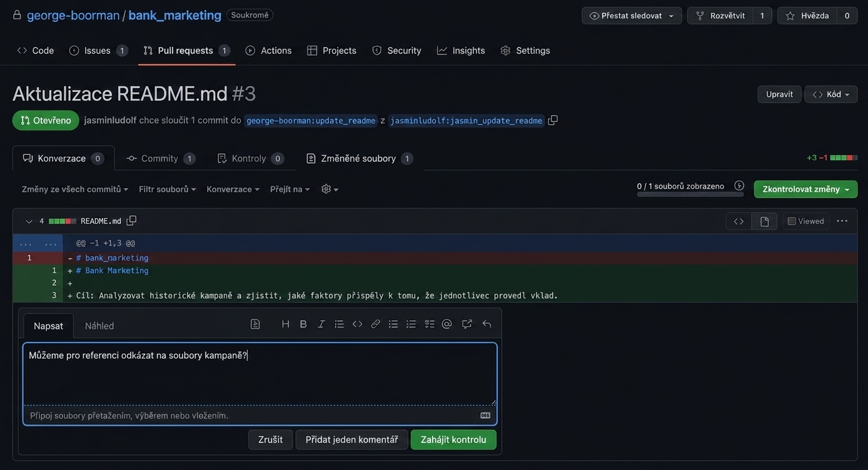This screenshot has width=868, height=470.
Task: Open the Insights tab
Action: pyautogui.click(x=461, y=50)
